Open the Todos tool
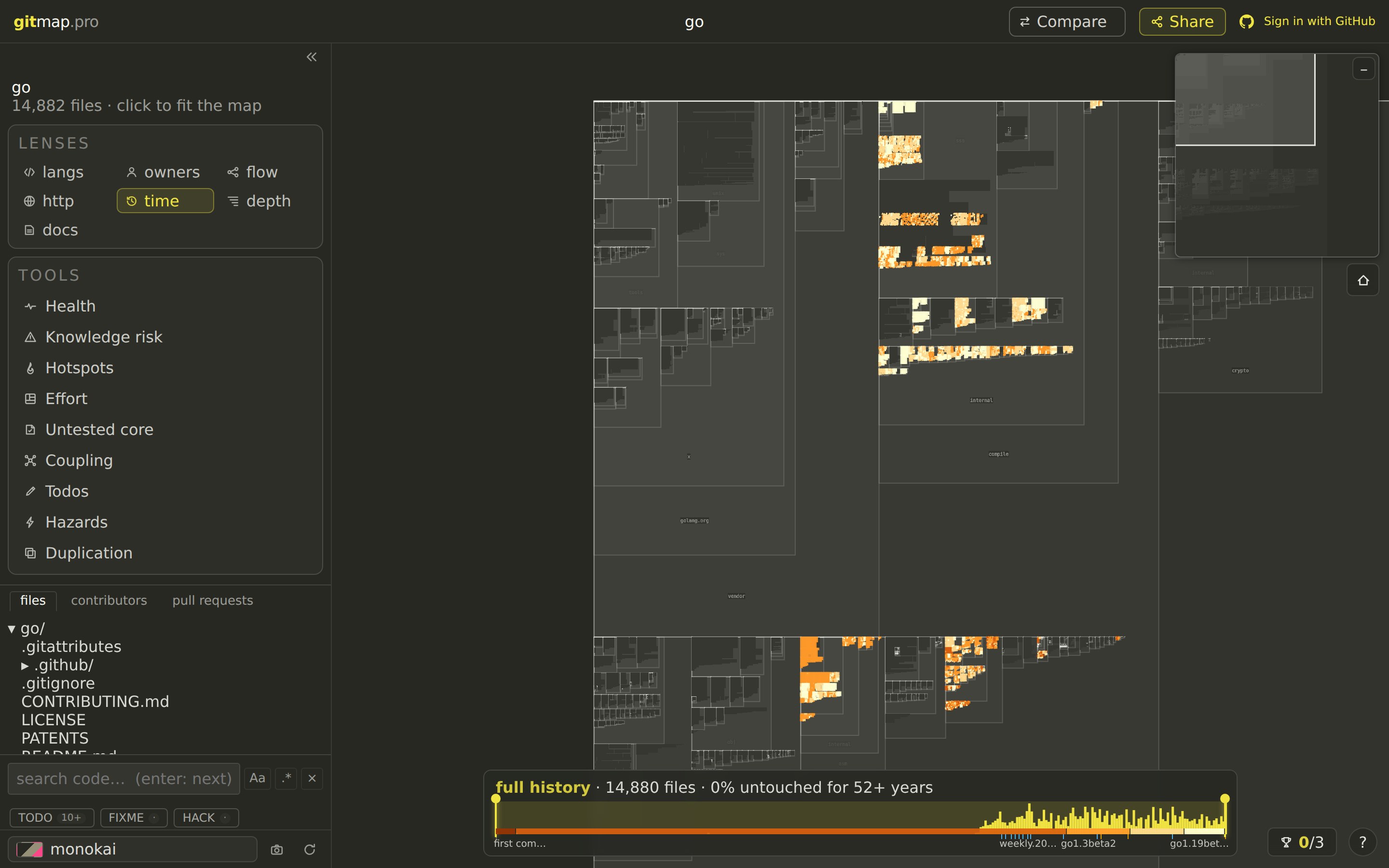The image size is (1389, 868). (165, 491)
